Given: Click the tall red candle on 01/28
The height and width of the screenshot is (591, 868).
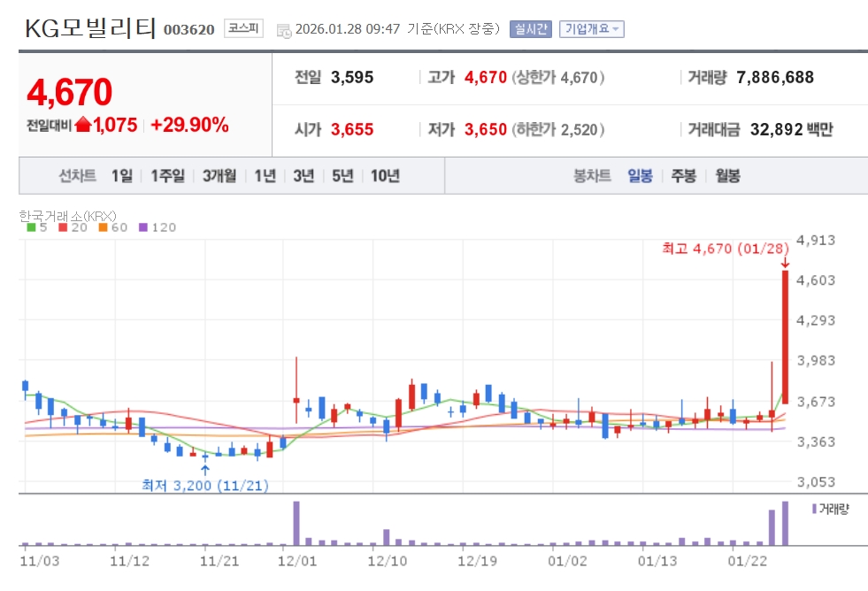Looking at the screenshot, I should pos(785,336).
